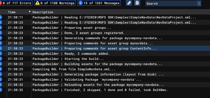Select 'Done, 3 asset groups registered' row
Screen dimensions: 210x98
coord(105,33)
